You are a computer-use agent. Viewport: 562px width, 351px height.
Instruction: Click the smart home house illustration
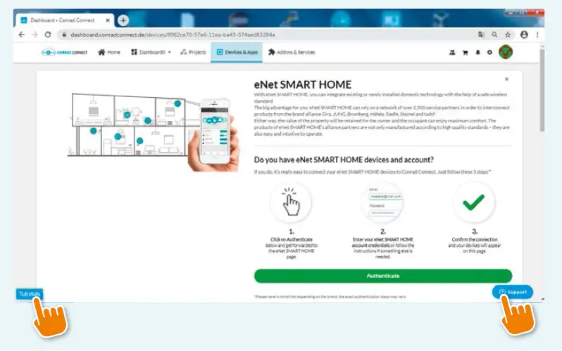[x=154, y=132]
